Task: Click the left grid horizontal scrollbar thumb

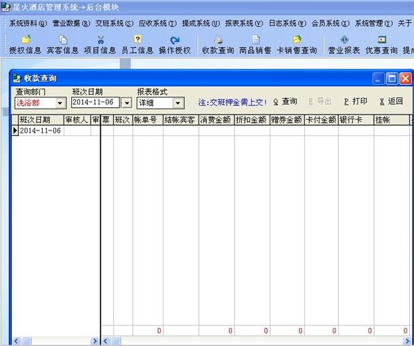Action: point(26,341)
